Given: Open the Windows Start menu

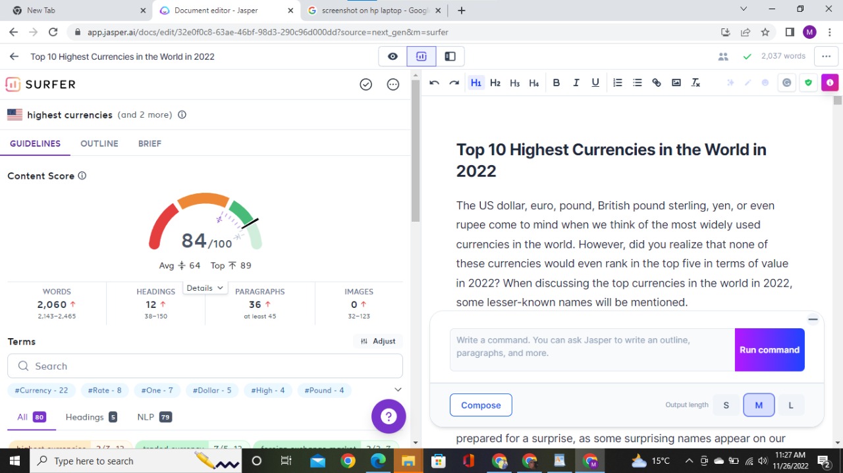Looking at the screenshot, I should pyautogui.click(x=14, y=461).
